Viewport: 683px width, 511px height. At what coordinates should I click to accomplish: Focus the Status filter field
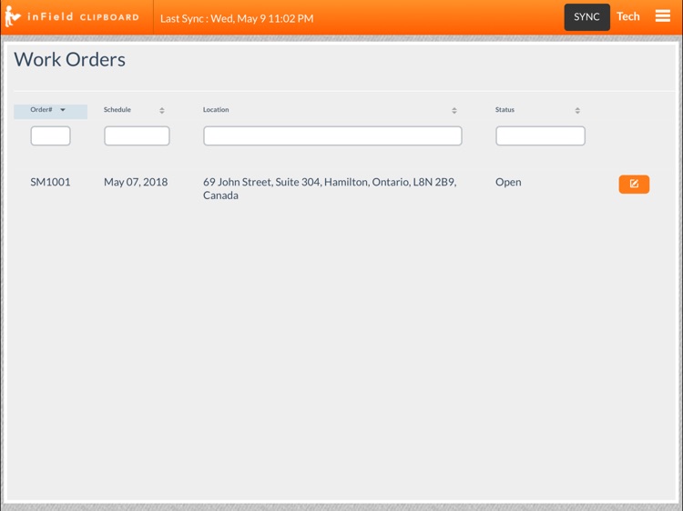pyautogui.click(x=540, y=135)
